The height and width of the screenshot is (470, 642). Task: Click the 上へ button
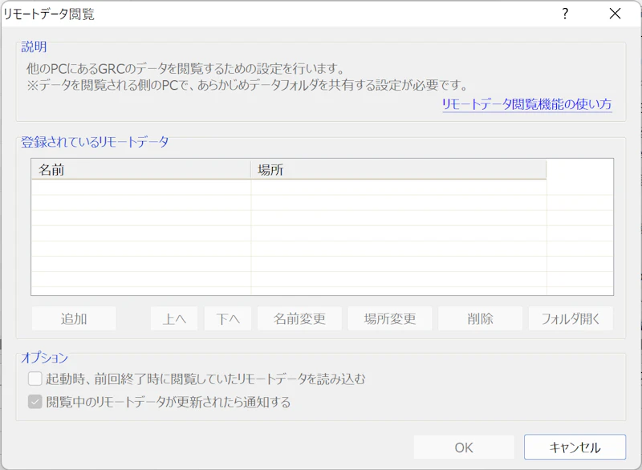click(173, 318)
